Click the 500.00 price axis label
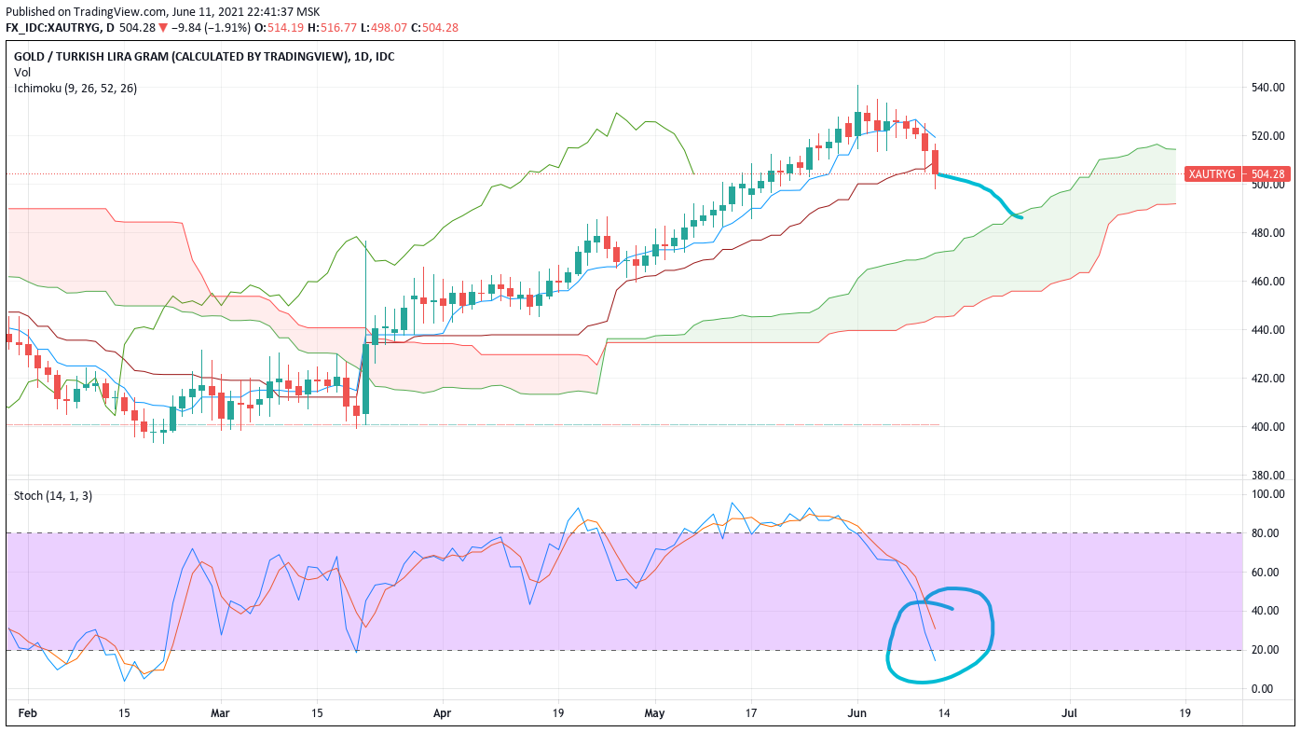The image size is (1301, 732). point(1268,185)
